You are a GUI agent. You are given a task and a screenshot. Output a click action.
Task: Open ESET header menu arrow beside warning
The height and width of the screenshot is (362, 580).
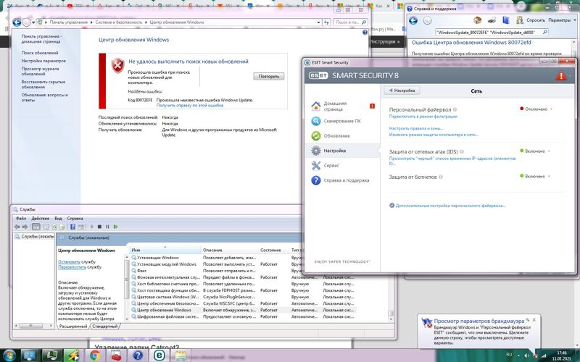click(x=570, y=76)
